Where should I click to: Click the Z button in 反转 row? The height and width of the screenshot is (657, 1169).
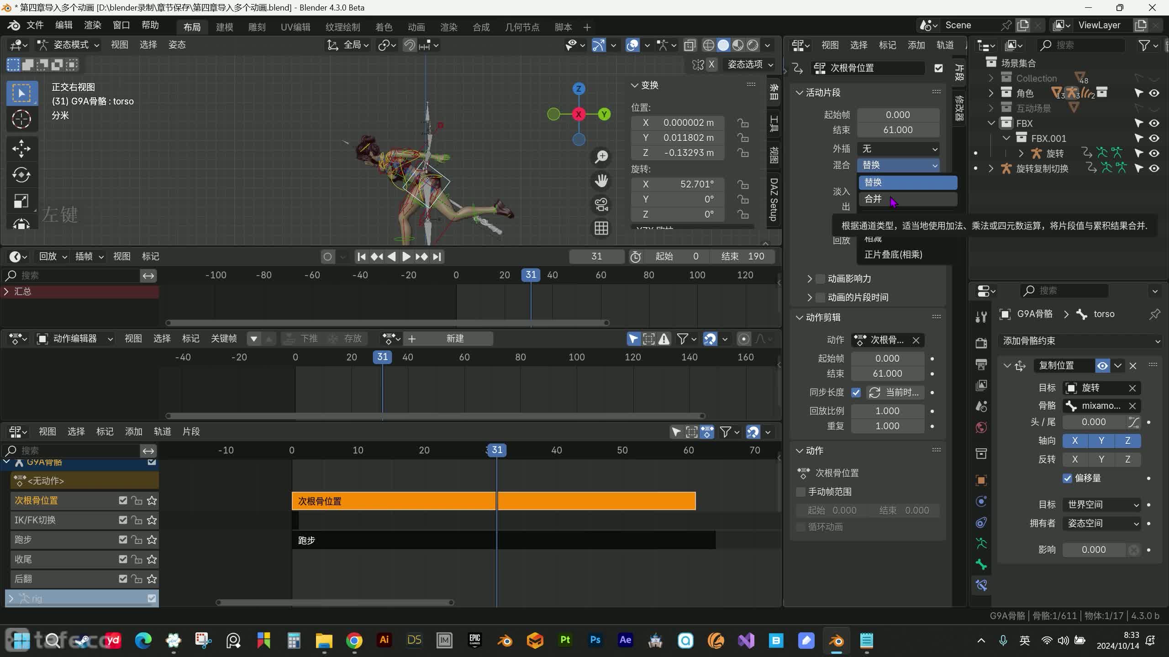(1127, 459)
